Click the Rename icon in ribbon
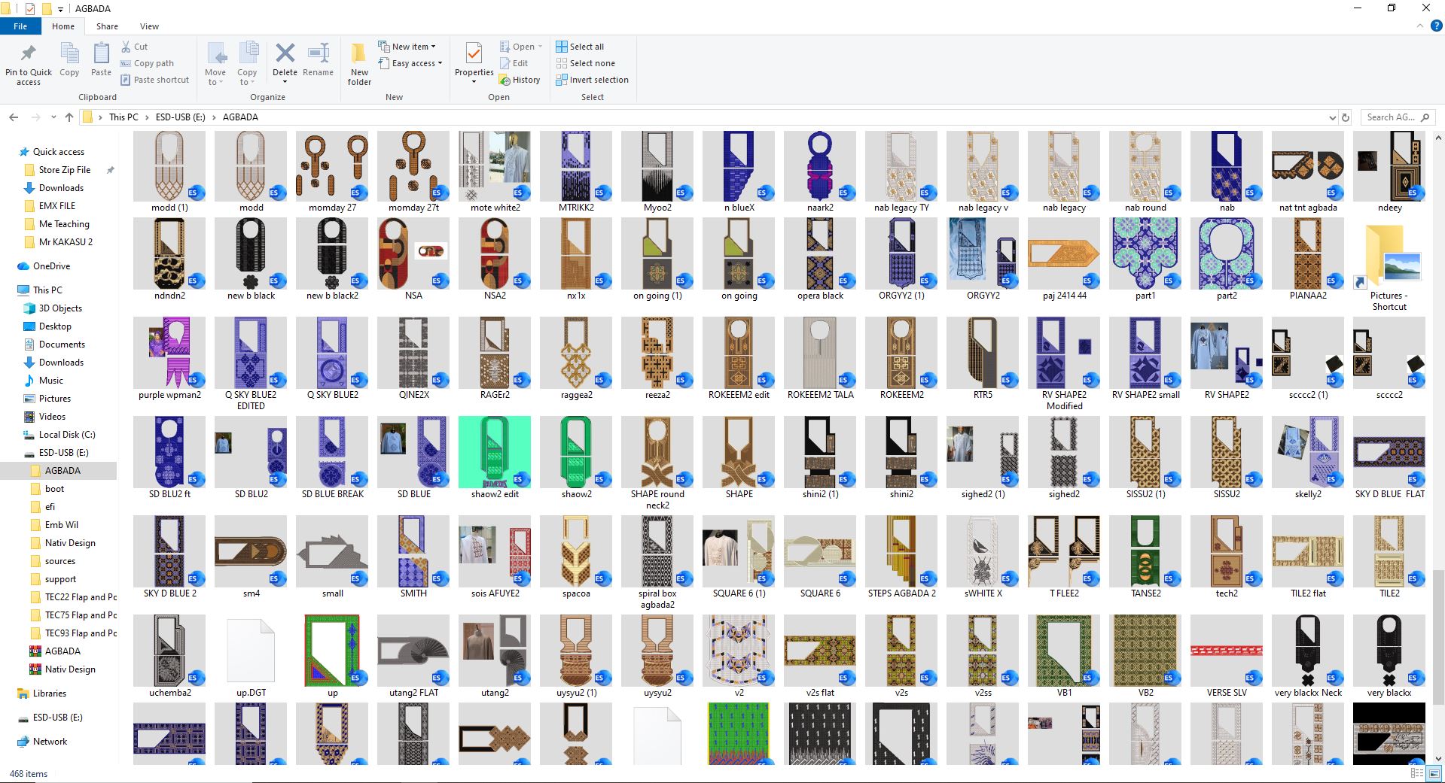Screen dimensions: 1445x783 coord(319,53)
